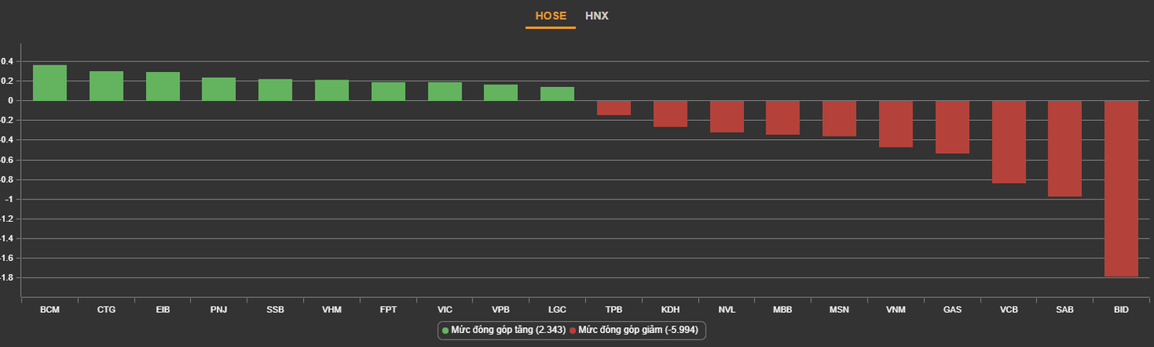Click the LGC axis label
Image resolution: width=1154 pixels, height=347 pixels.
tap(557, 310)
